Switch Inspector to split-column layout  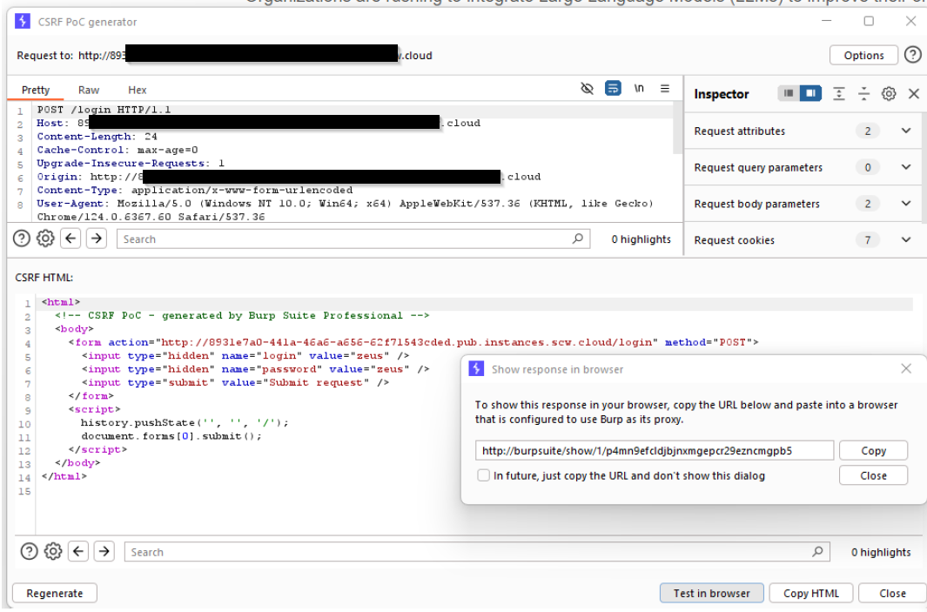(x=810, y=93)
